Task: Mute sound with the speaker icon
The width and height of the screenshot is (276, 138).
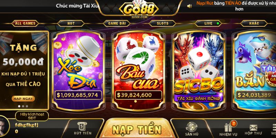Action: [x=189, y=6]
